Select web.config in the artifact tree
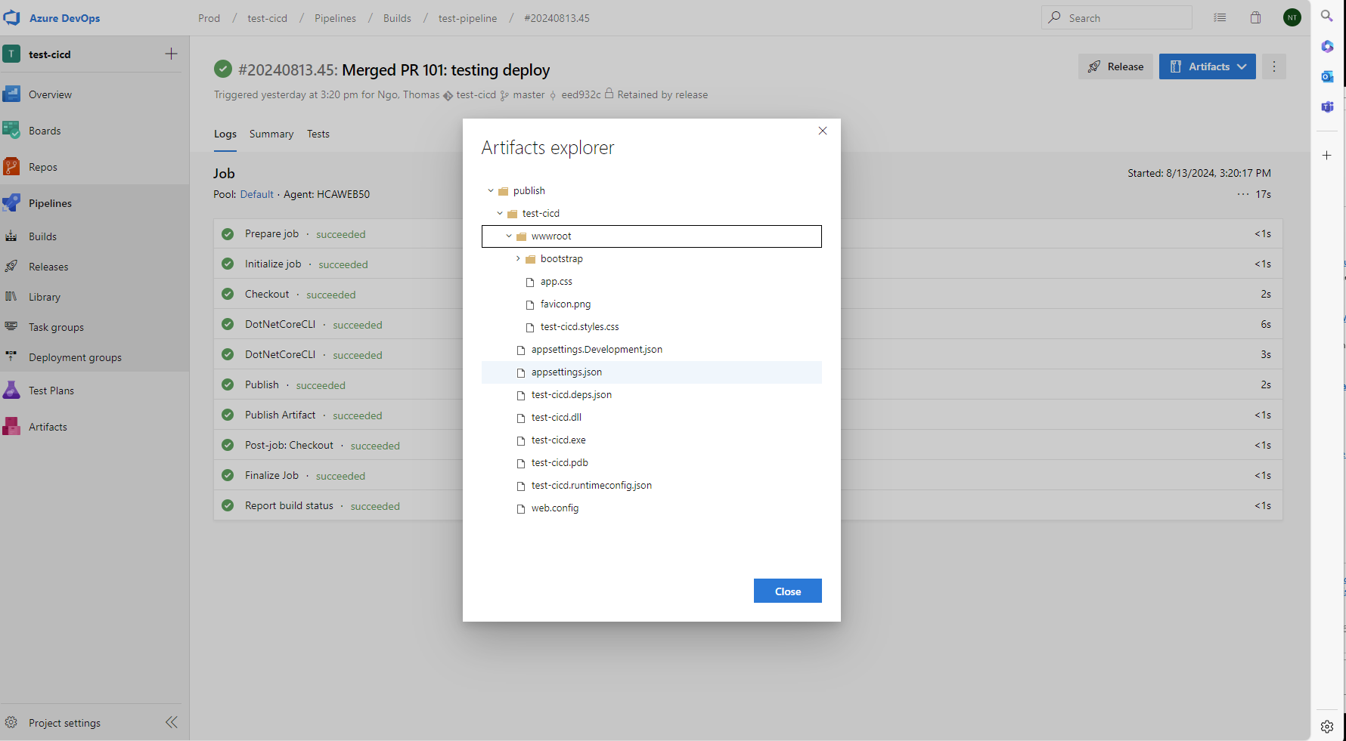 pos(652,508)
